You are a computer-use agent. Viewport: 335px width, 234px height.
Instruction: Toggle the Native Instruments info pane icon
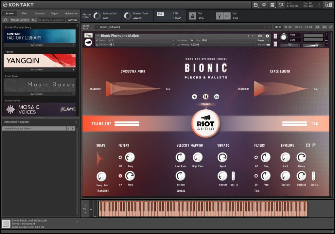point(328,5)
